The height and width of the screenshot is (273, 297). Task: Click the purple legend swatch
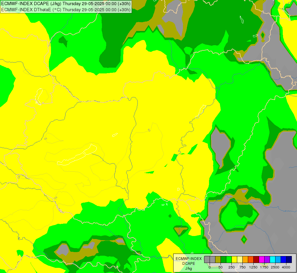(267, 259)
